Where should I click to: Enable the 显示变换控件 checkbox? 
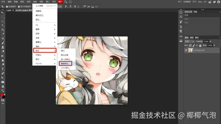point(19,7)
